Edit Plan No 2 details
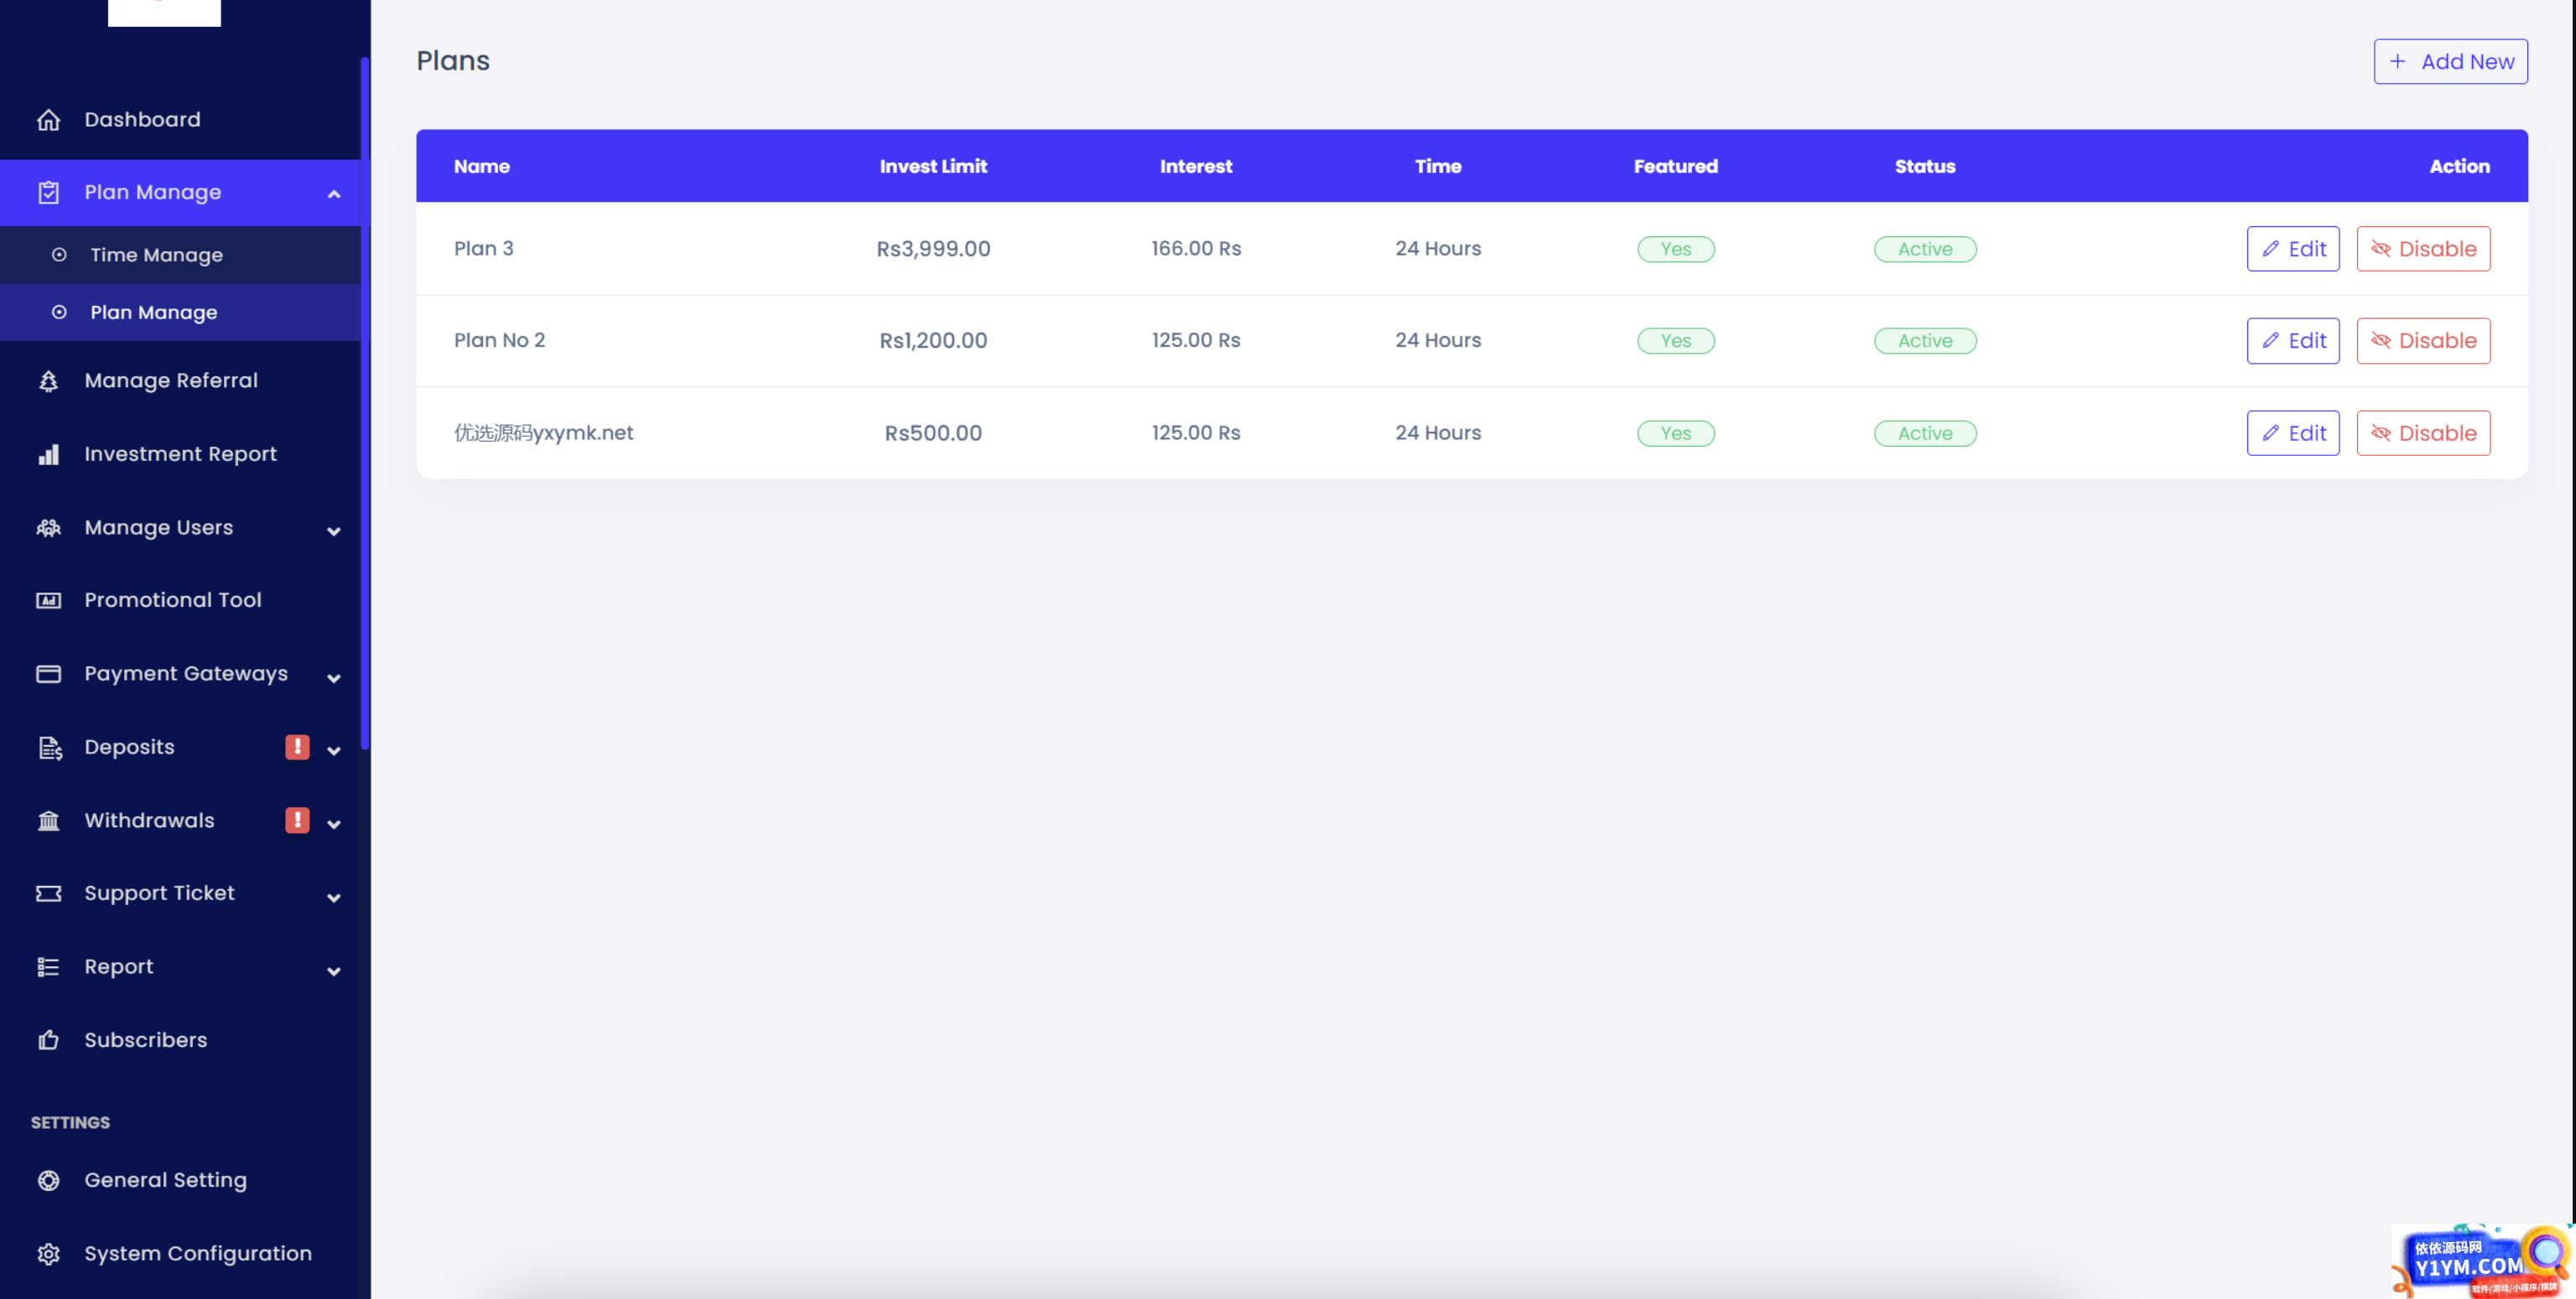 [x=2294, y=339]
